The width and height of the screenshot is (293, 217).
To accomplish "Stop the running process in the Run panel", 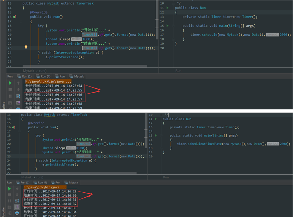I will coord(9,89).
